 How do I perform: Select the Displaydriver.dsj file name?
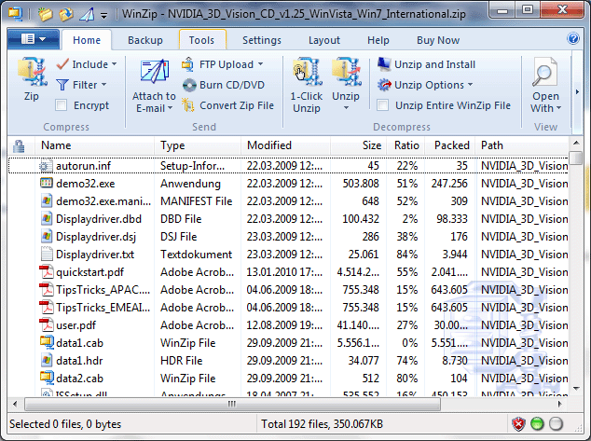click(96, 236)
